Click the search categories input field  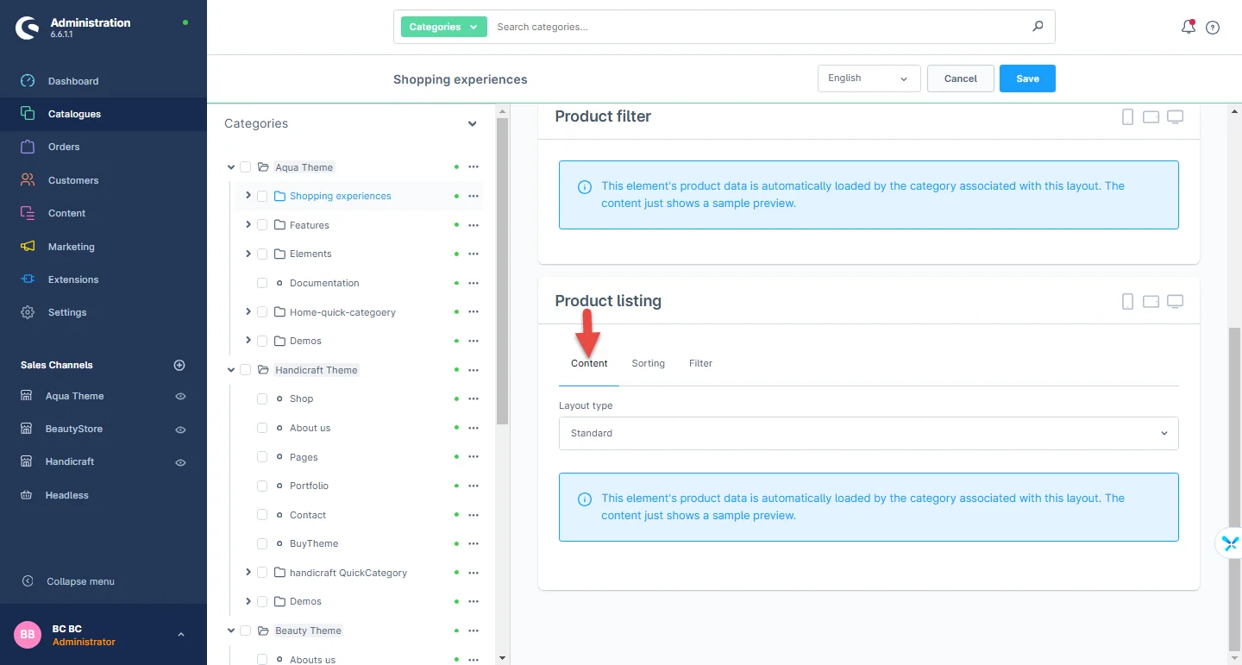pyautogui.click(x=759, y=27)
